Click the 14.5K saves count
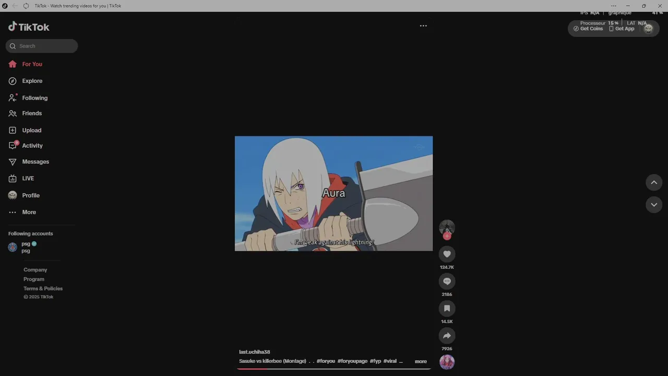Screen dimensions: 668x376 click(x=447, y=322)
